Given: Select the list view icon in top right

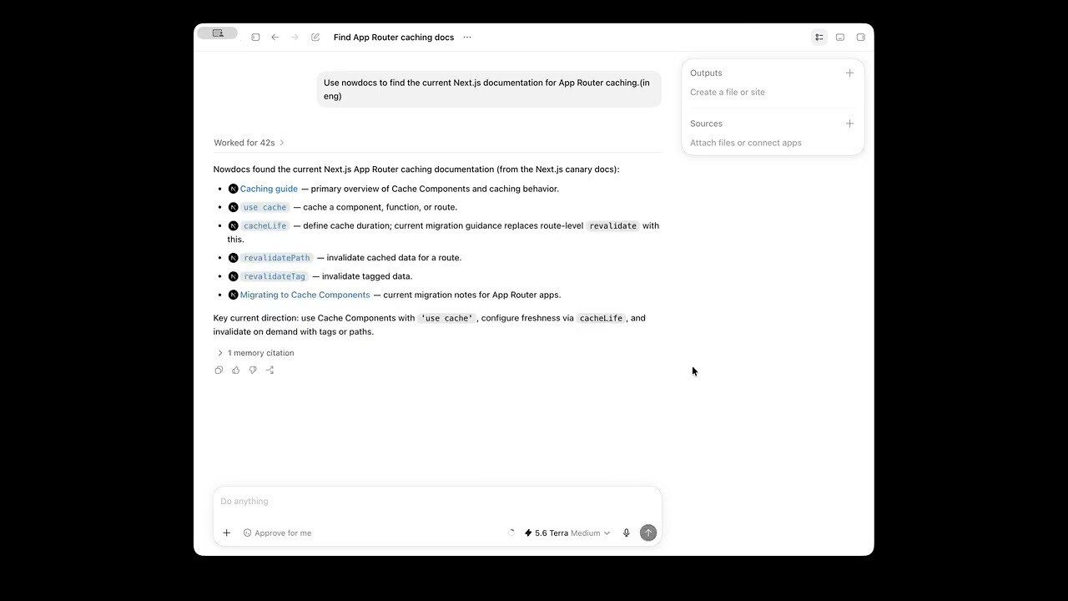Looking at the screenshot, I should click(x=819, y=37).
